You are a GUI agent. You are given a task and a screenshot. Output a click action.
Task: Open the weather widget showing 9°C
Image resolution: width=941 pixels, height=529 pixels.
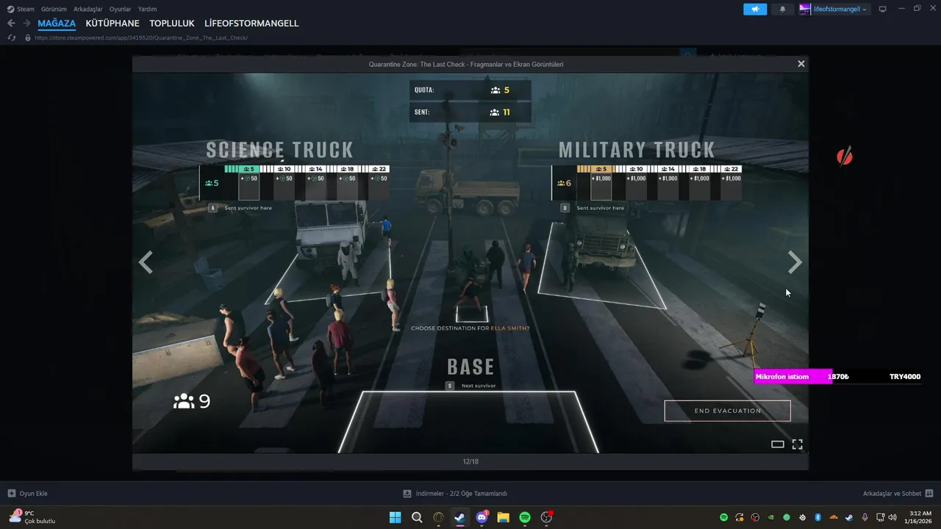[x=32, y=517]
